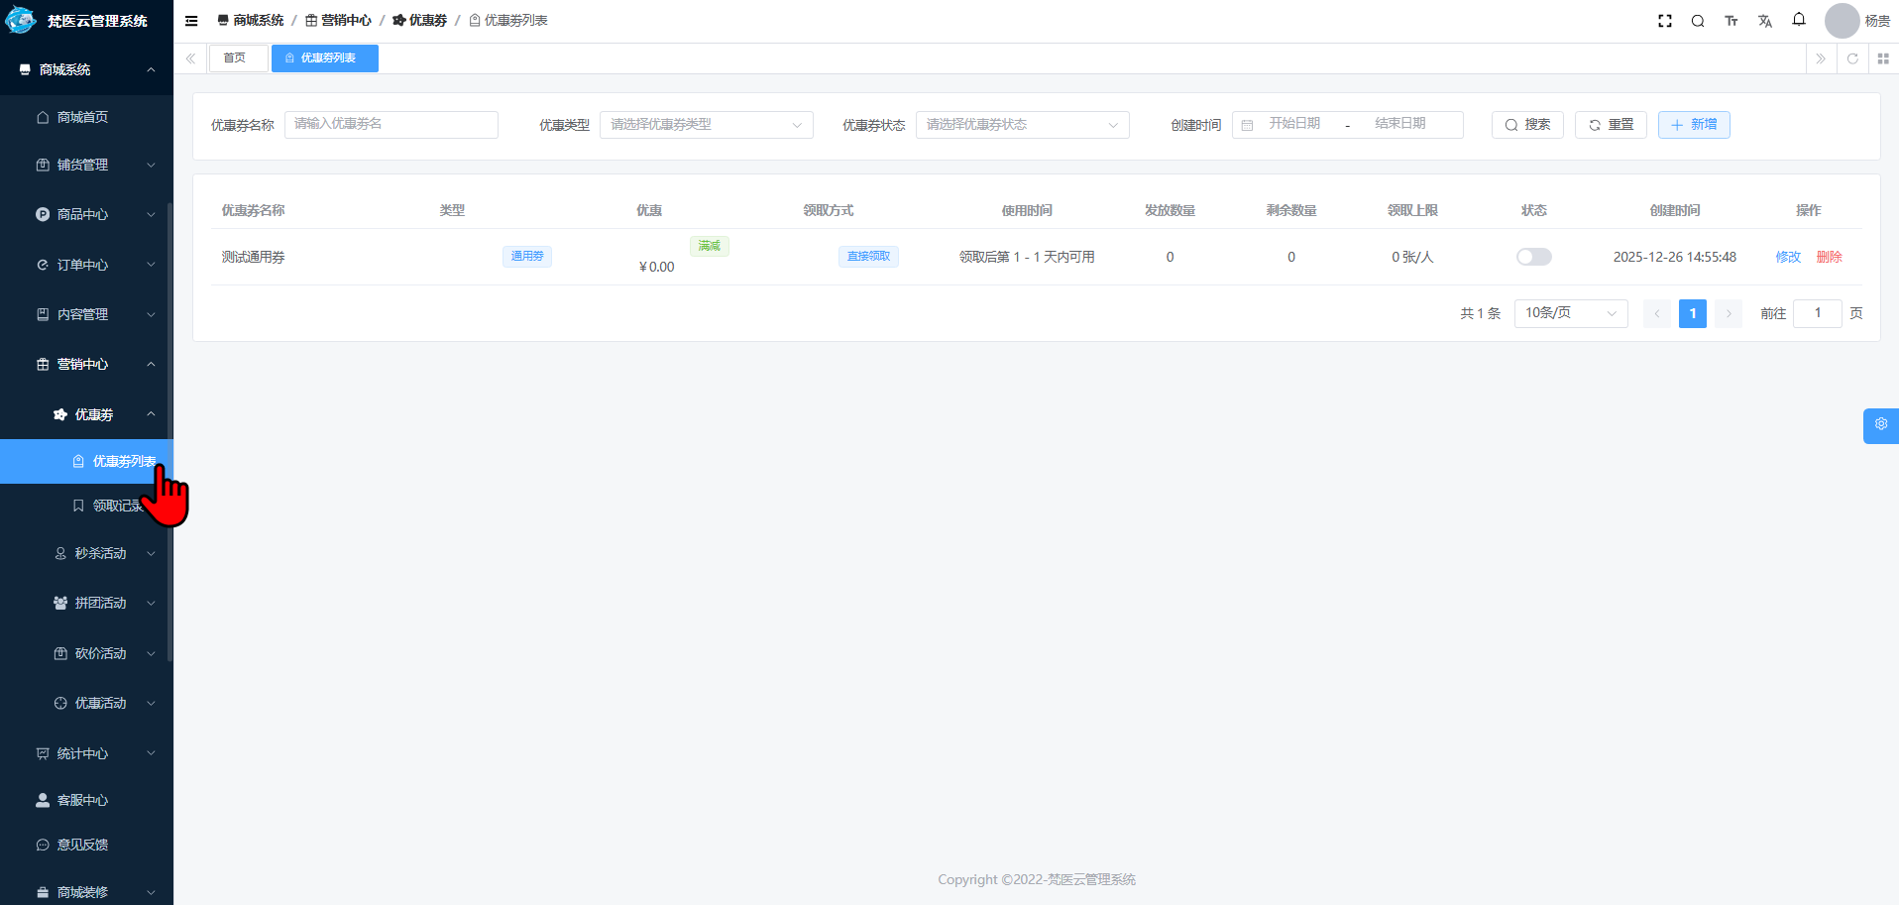Collapse the sidebar with the hamburger icon

[191, 21]
